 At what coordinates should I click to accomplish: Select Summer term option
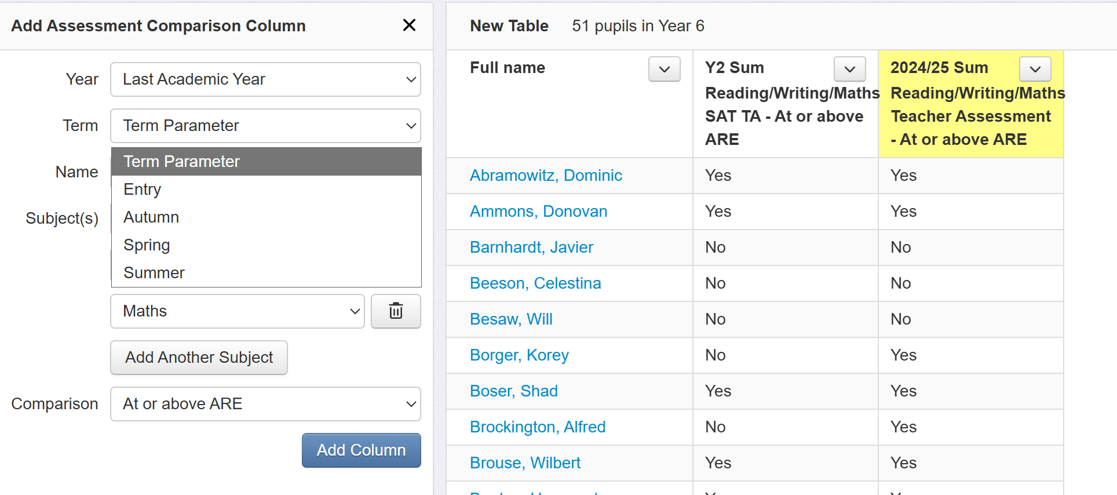tap(154, 273)
